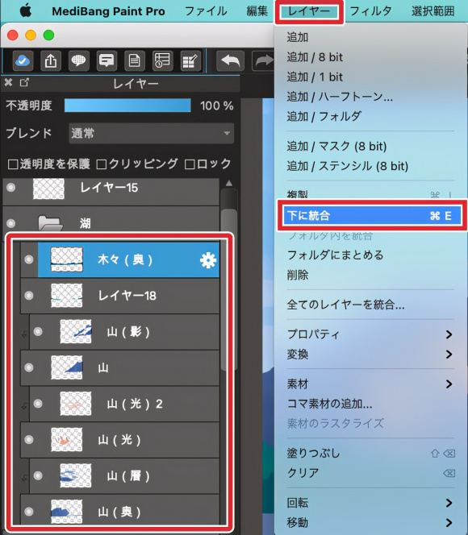Open the gear settings on 木々（奥）layer
The height and width of the screenshot is (535, 468).
pyautogui.click(x=208, y=261)
